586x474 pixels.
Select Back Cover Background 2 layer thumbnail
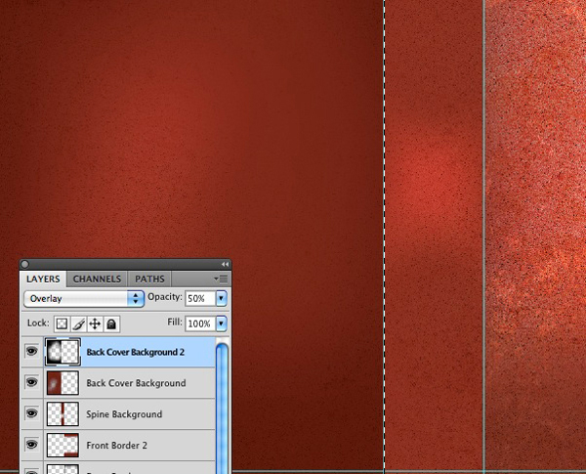(63, 352)
